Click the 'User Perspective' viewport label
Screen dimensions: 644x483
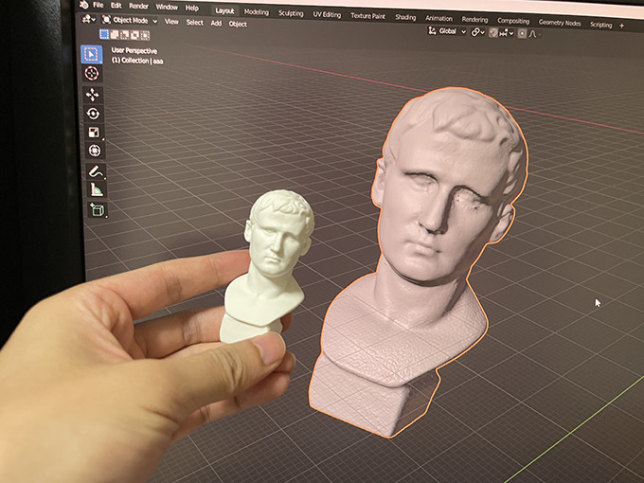pyautogui.click(x=134, y=51)
